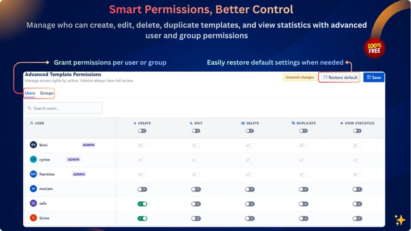Click the Edit pencil icon in header
Screen dimensions: 411x231
tap(191, 123)
